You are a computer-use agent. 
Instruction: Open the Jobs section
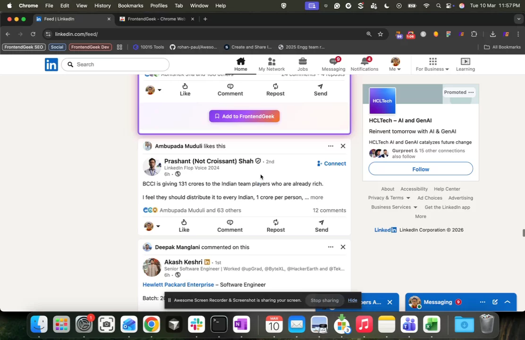pos(302,64)
